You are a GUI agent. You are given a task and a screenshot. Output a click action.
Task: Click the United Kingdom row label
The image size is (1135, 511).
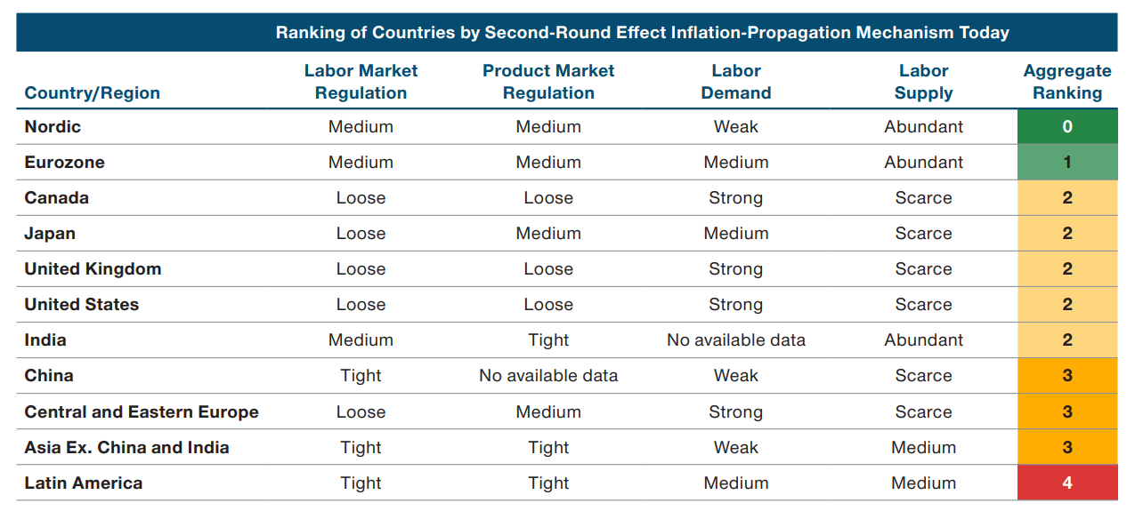(93, 268)
